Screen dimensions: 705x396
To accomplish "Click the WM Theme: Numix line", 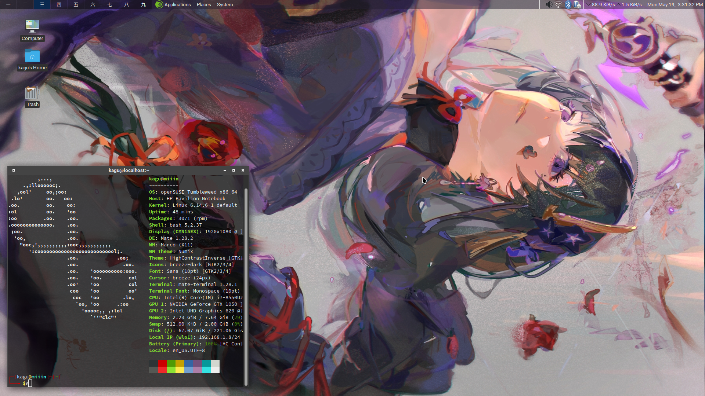I will pos(171,251).
